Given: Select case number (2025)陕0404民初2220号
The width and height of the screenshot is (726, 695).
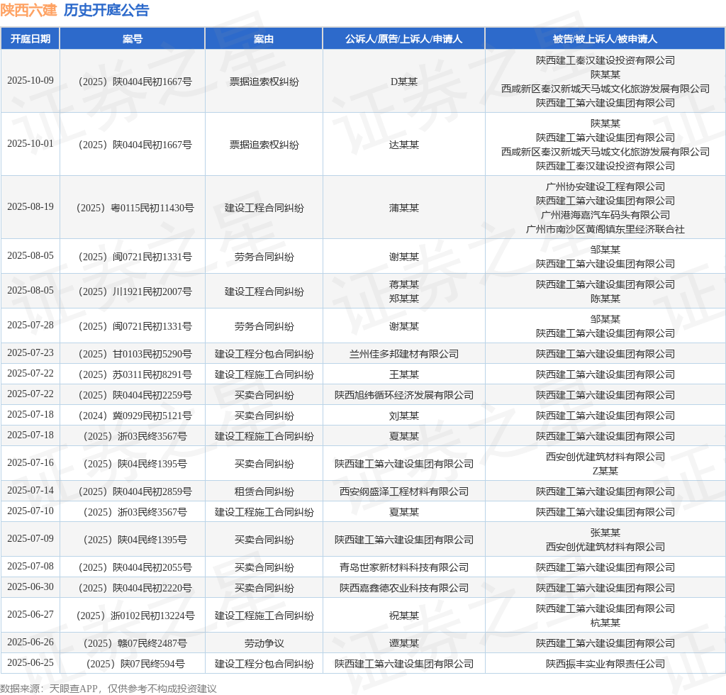Looking at the screenshot, I should (x=135, y=588).
